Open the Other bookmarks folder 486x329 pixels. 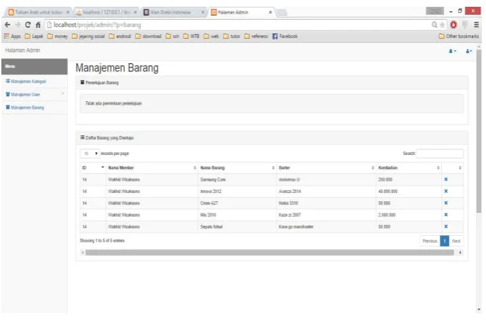459,36
